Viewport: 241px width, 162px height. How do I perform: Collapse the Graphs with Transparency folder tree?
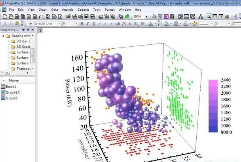click(3, 36)
